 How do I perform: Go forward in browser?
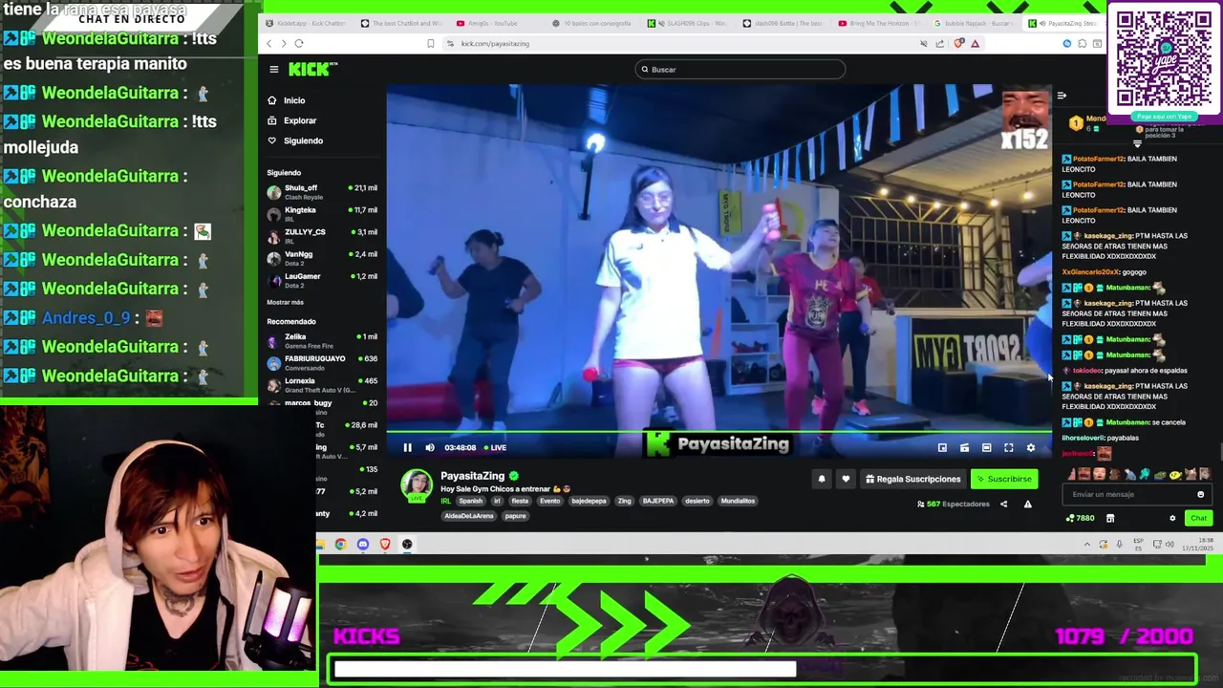click(284, 43)
